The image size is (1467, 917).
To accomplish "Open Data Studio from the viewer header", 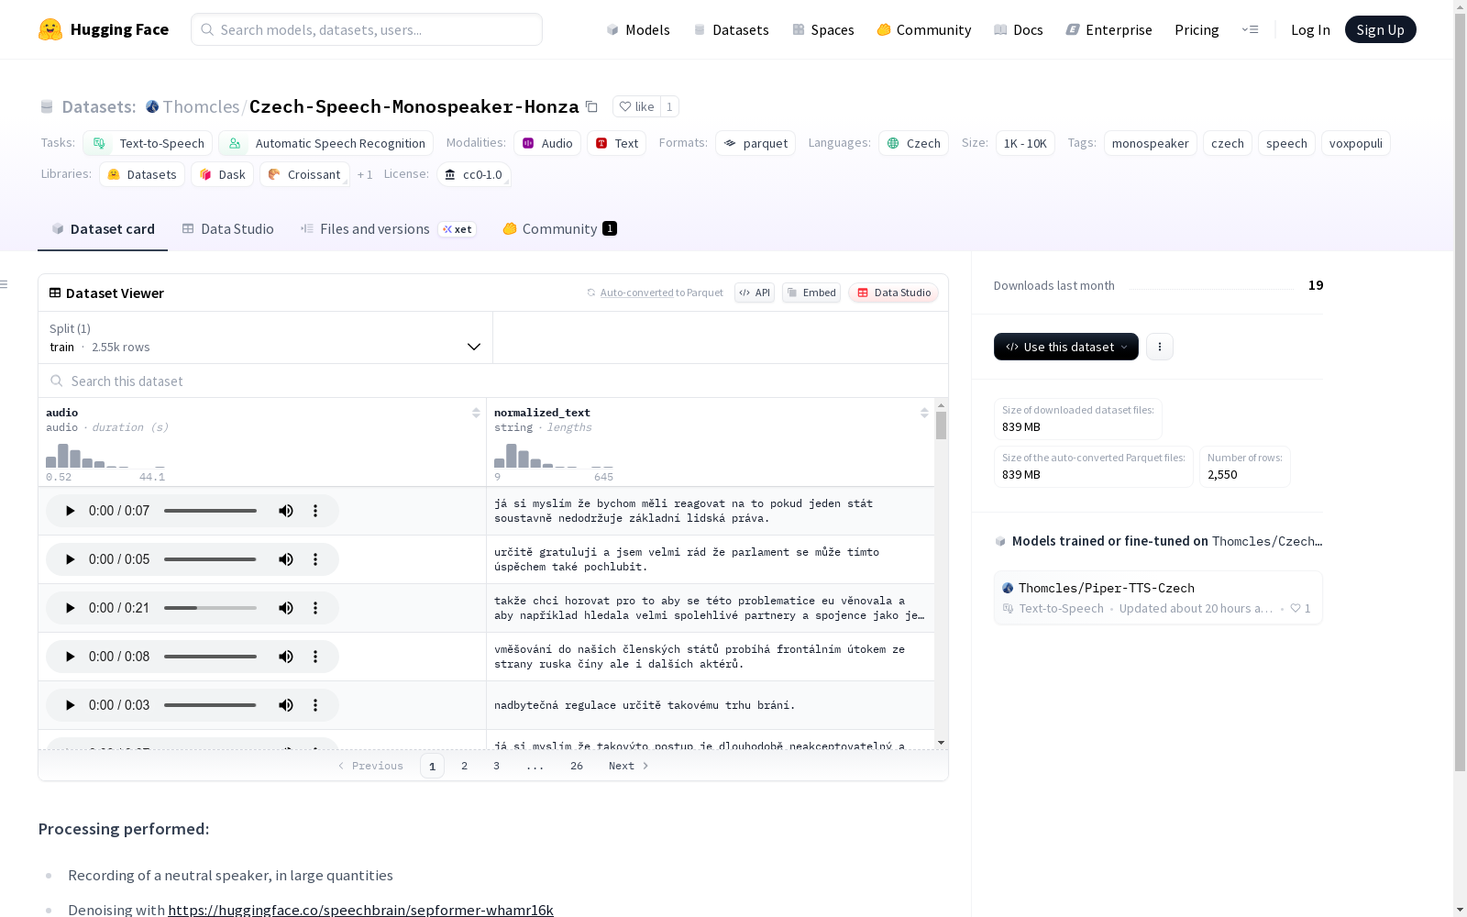I will coord(893,293).
